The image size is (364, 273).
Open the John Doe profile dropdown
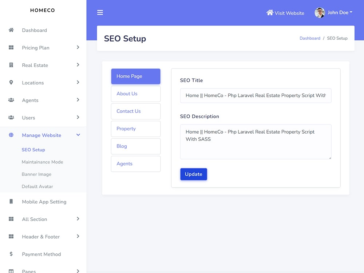(x=339, y=12)
